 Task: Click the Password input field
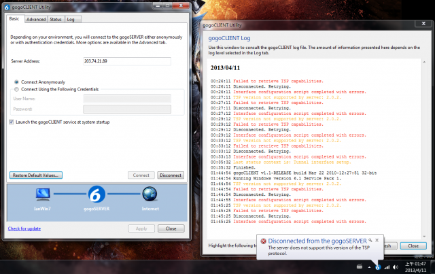(127, 109)
